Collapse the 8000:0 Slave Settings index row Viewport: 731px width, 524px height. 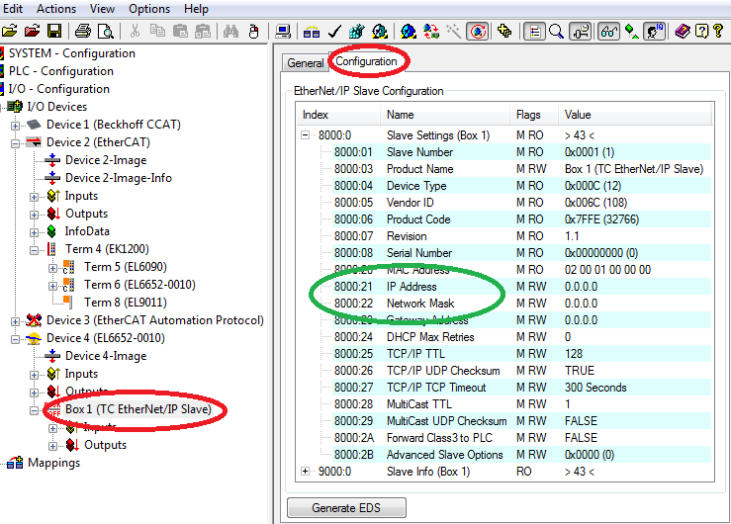coord(305,135)
